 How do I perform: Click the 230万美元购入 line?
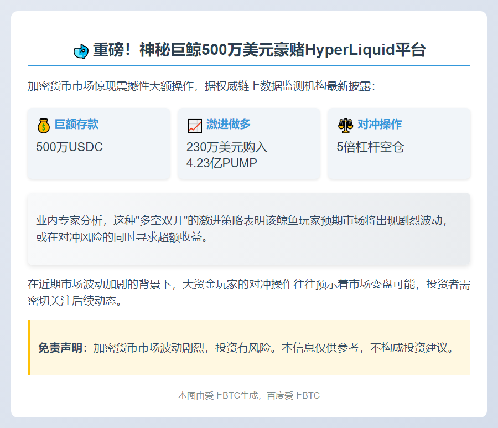227,147
